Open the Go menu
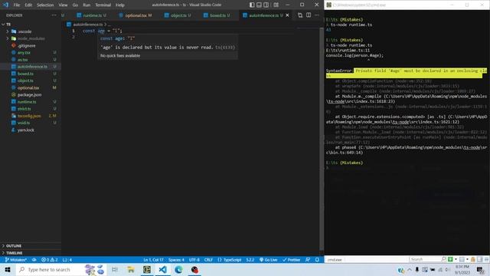Screen dimensions: 490x276 click(75, 5)
